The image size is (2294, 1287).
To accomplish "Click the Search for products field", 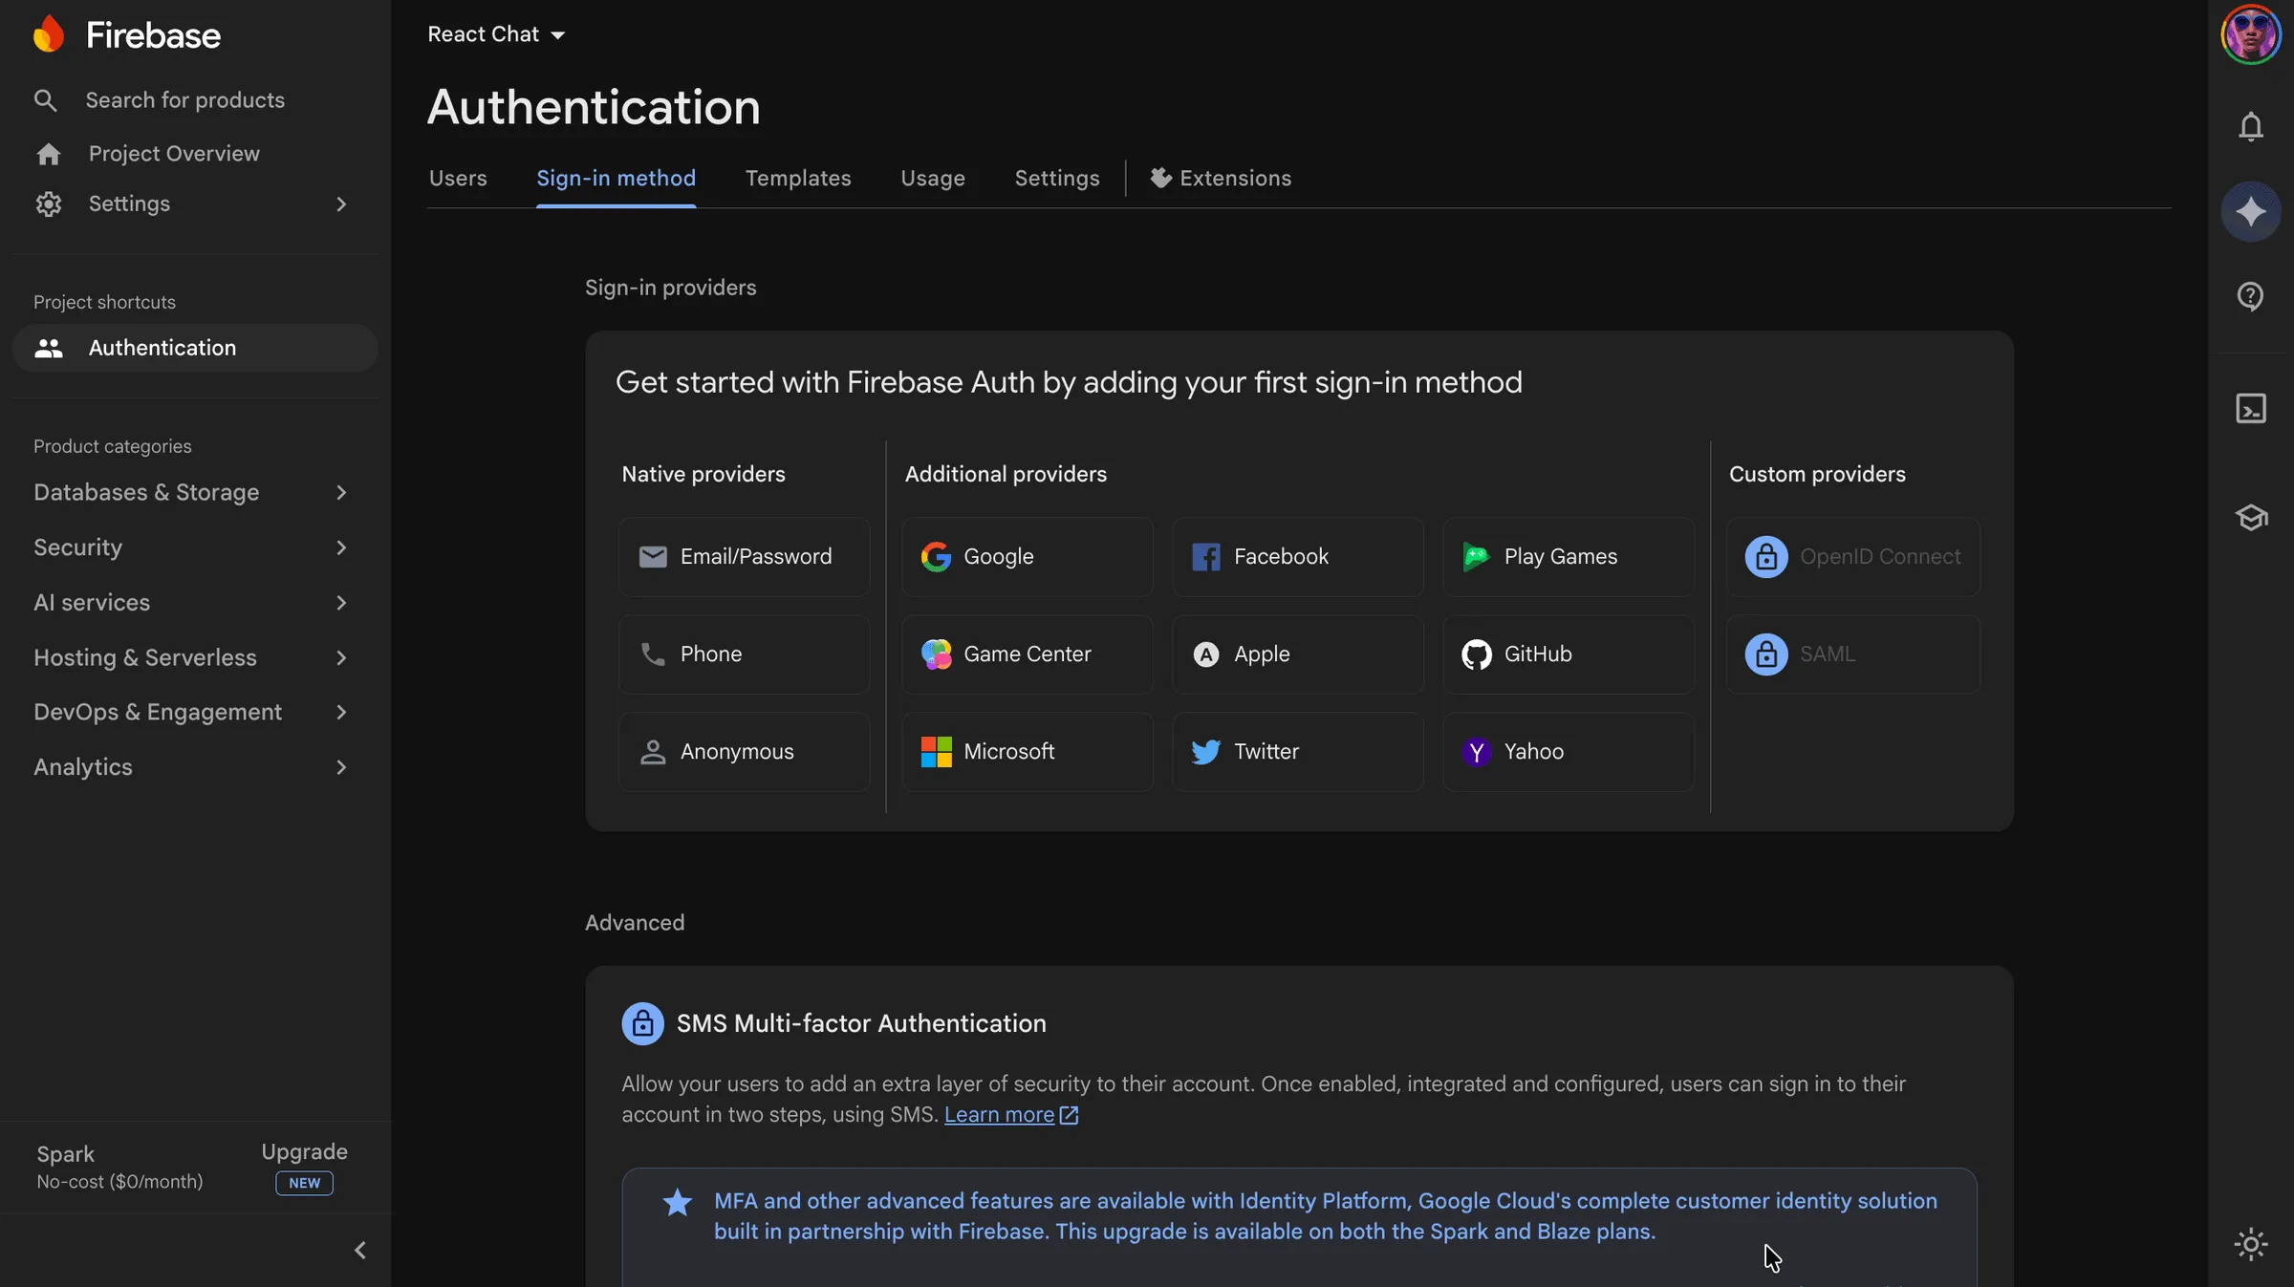I will point(185,100).
